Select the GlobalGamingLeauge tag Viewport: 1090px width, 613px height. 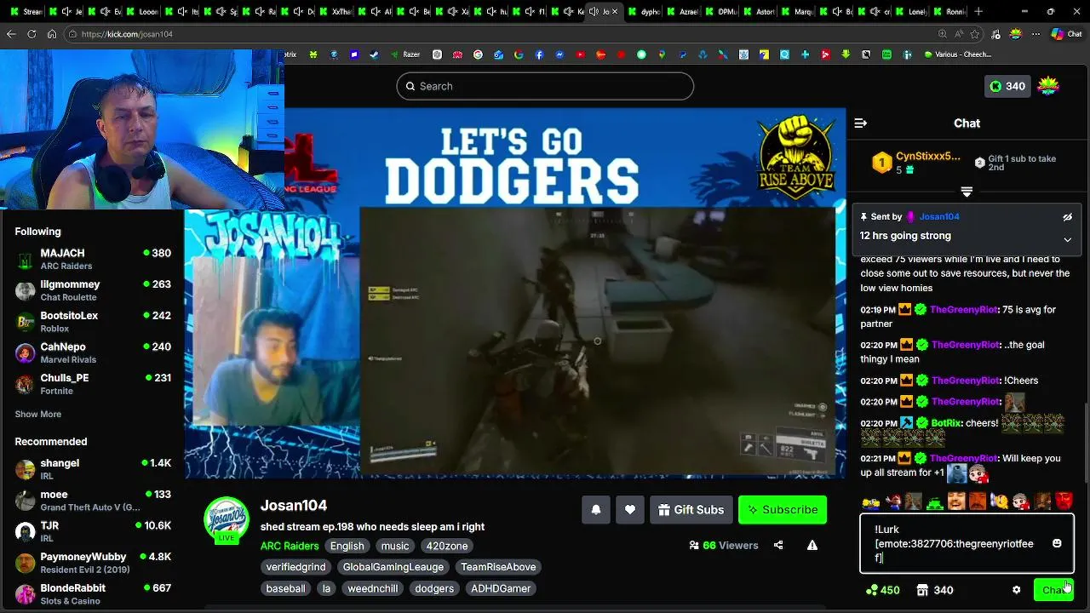point(393,567)
